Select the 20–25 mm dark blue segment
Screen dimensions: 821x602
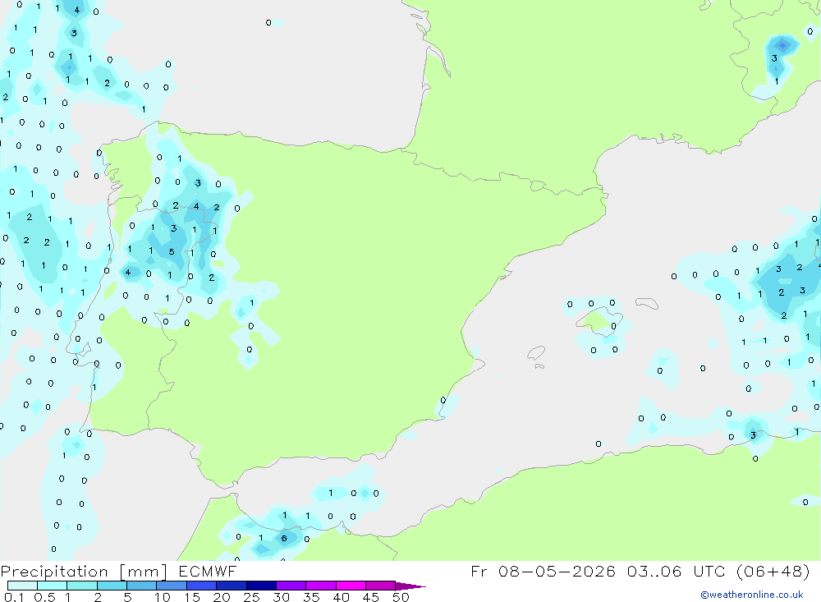coord(232,586)
